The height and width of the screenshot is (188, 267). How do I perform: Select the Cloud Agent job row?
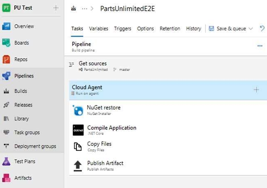[168, 90]
